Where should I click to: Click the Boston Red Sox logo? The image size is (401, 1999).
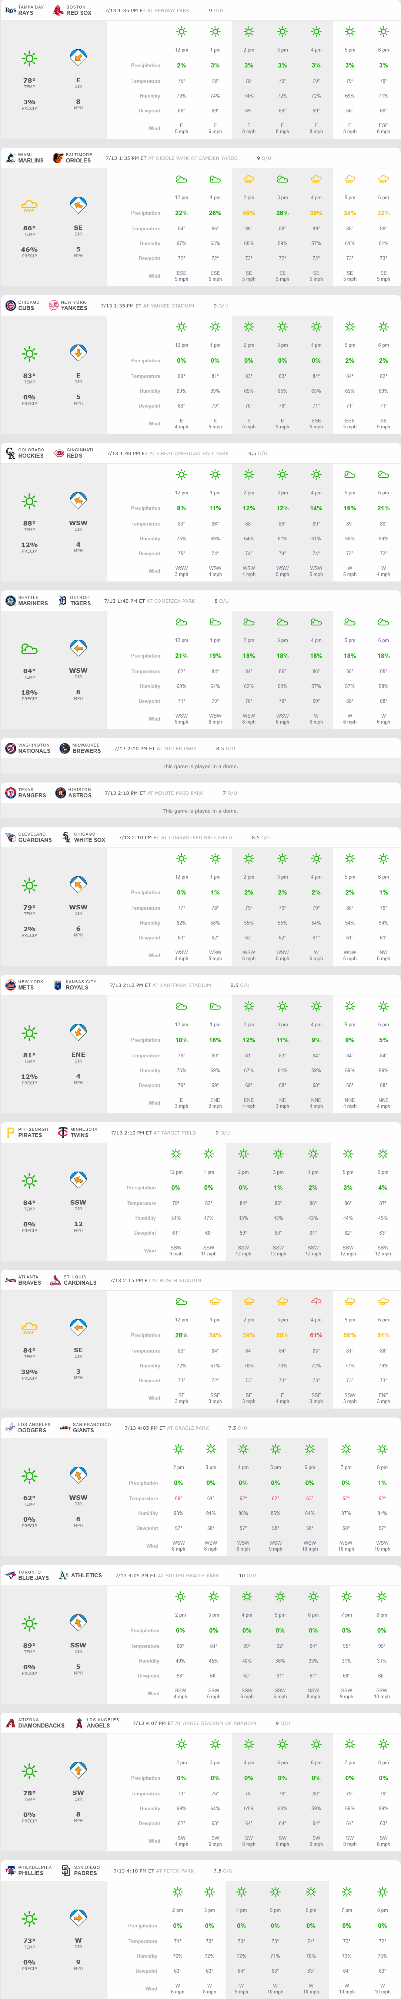click(x=58, y=10)
